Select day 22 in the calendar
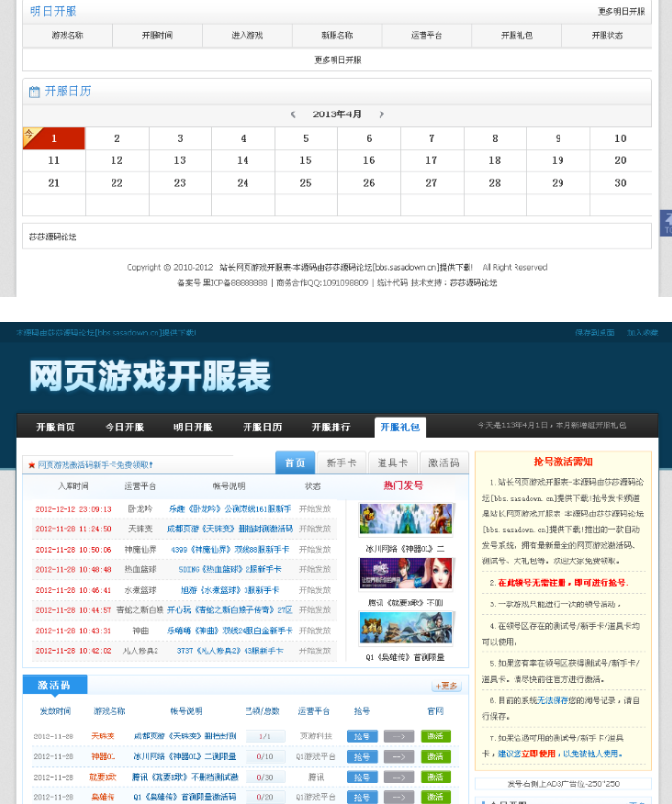Image resolution: width=672 pixels, height=804 pixels. [x=117, y=183]
